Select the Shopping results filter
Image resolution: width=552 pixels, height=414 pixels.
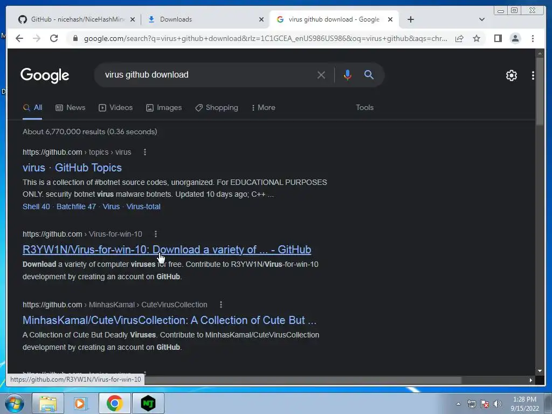point(217,108)
